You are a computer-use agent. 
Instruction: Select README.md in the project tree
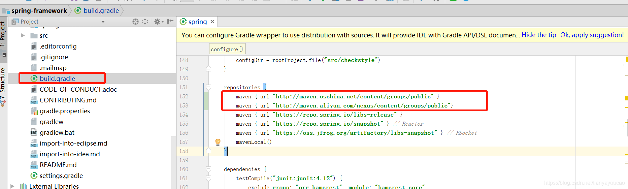pyautogui.click(x=58, y=165)
